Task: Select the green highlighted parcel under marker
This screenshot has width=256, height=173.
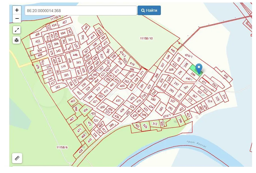Action: pyautogui.click(x=194, y=69)
